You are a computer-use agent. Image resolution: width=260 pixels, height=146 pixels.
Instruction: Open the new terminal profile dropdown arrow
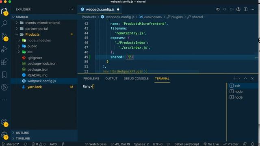(239, 78)
